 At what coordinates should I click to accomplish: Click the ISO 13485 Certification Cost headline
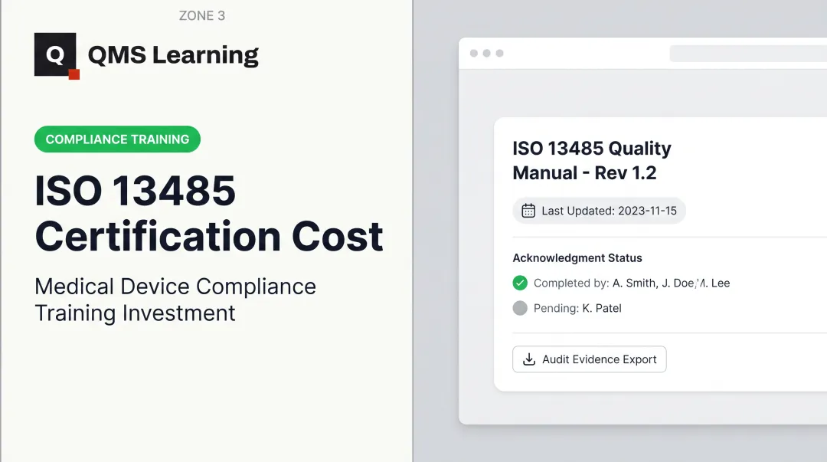[x=209, y=213]
